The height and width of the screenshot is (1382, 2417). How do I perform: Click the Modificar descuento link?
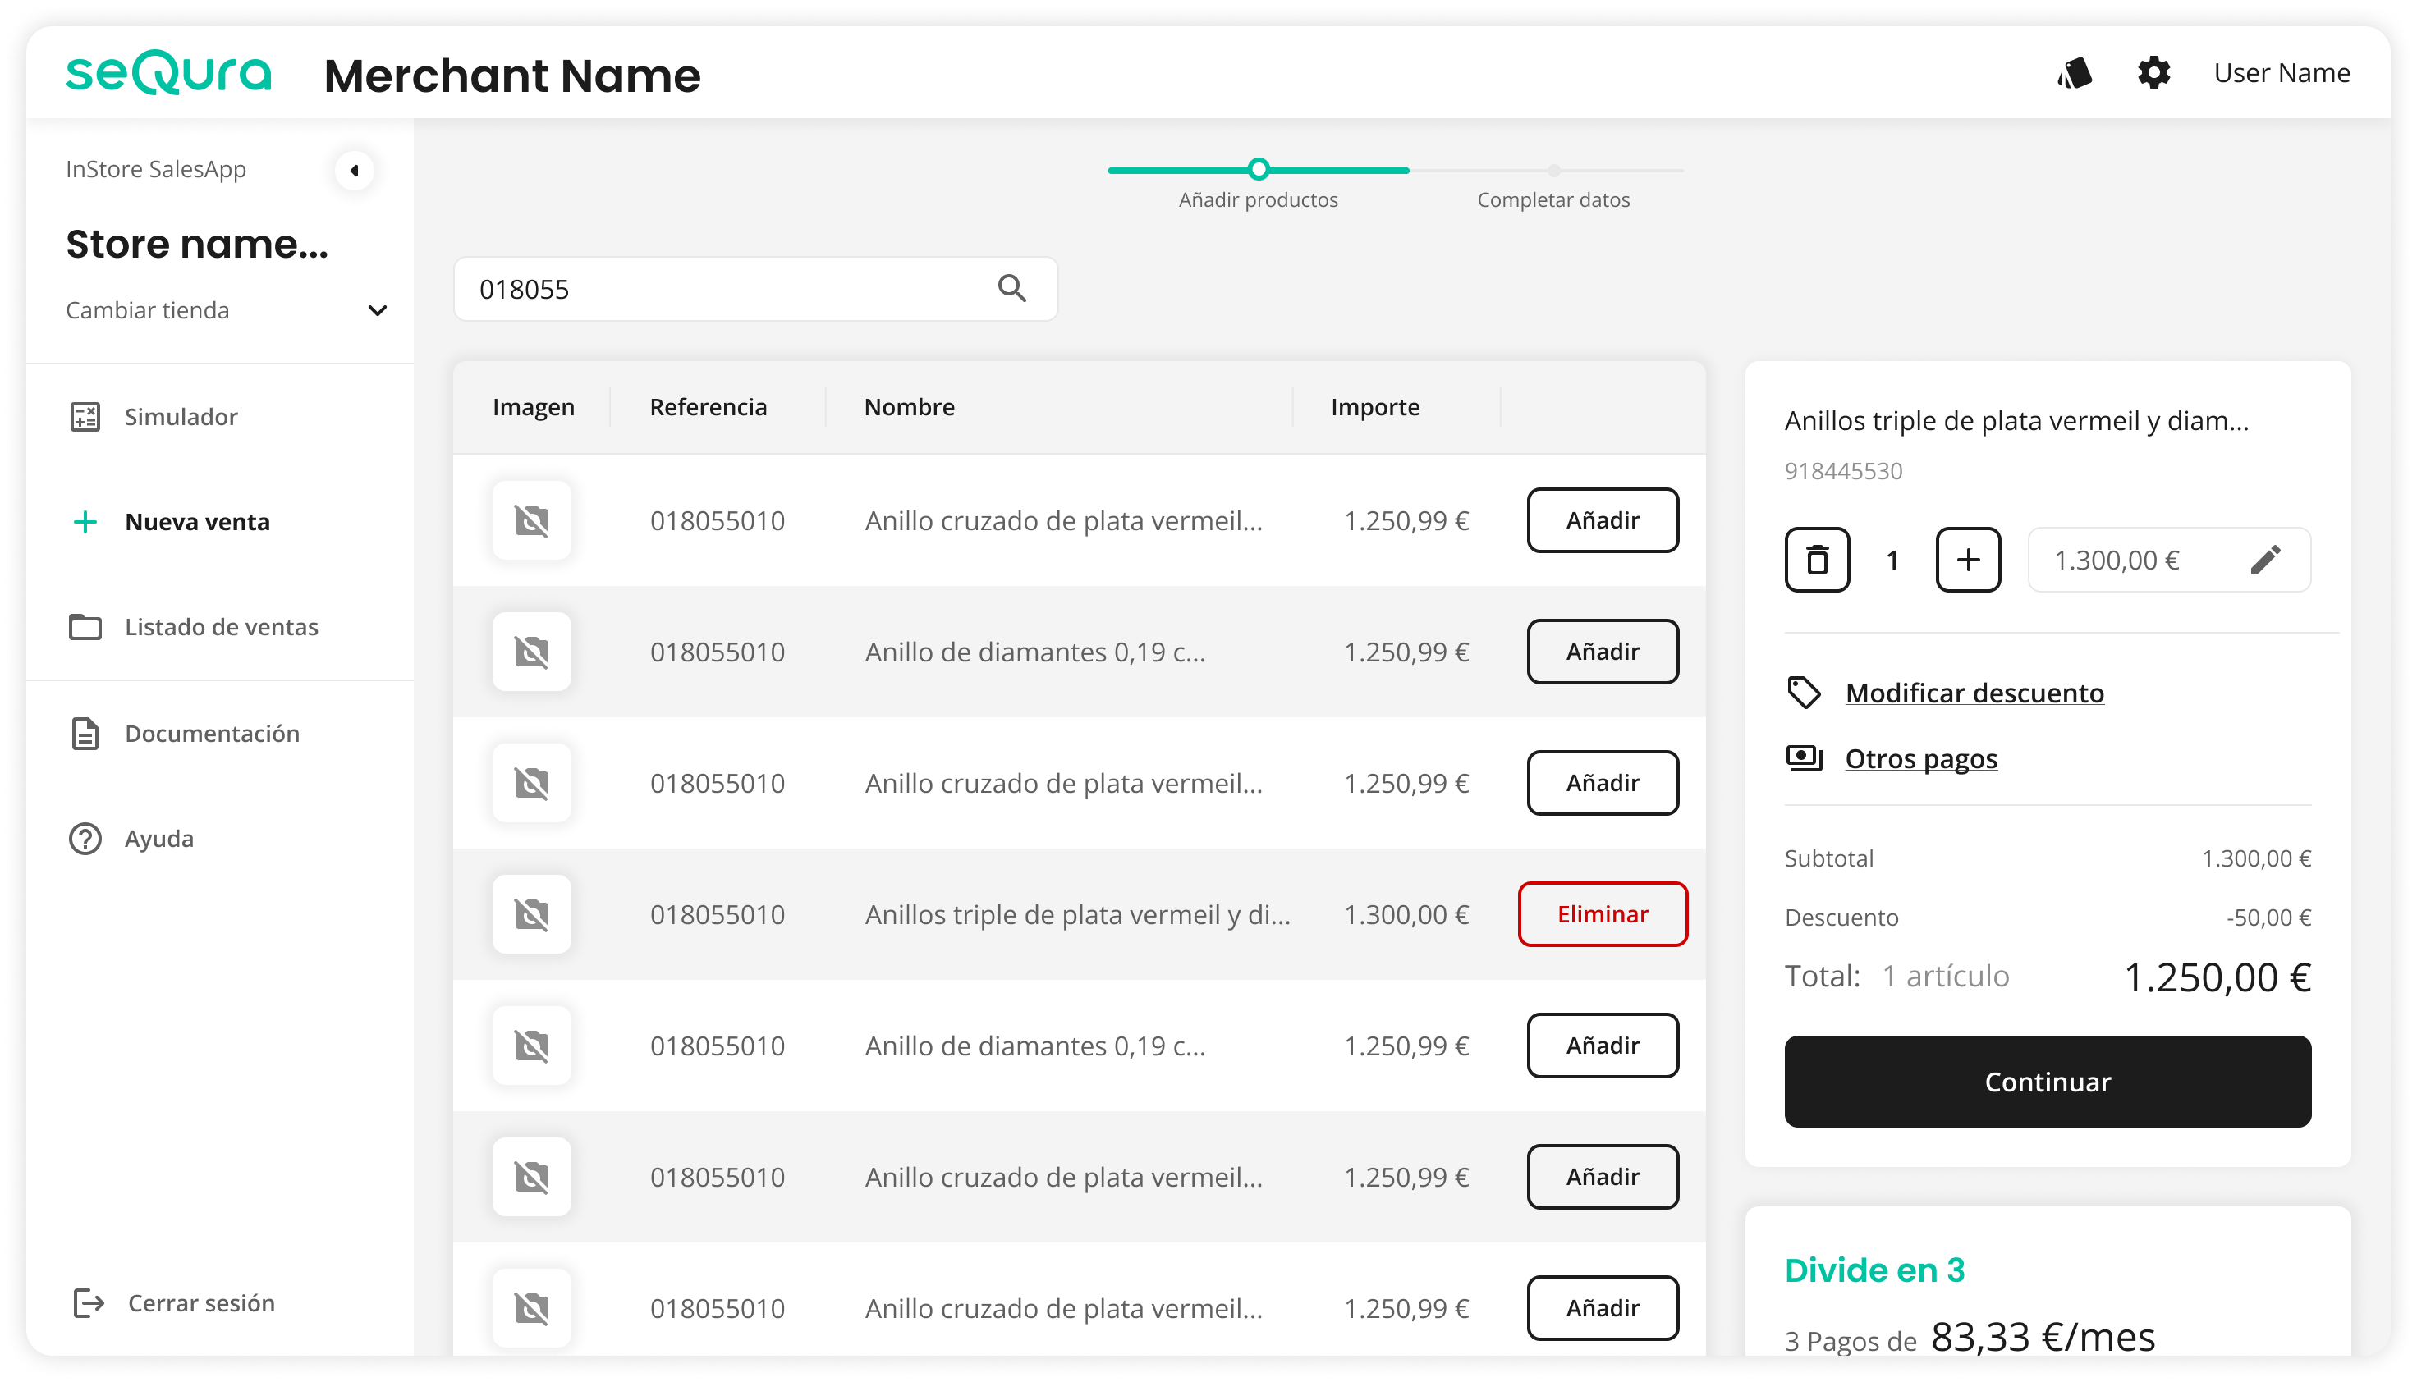1974,693
